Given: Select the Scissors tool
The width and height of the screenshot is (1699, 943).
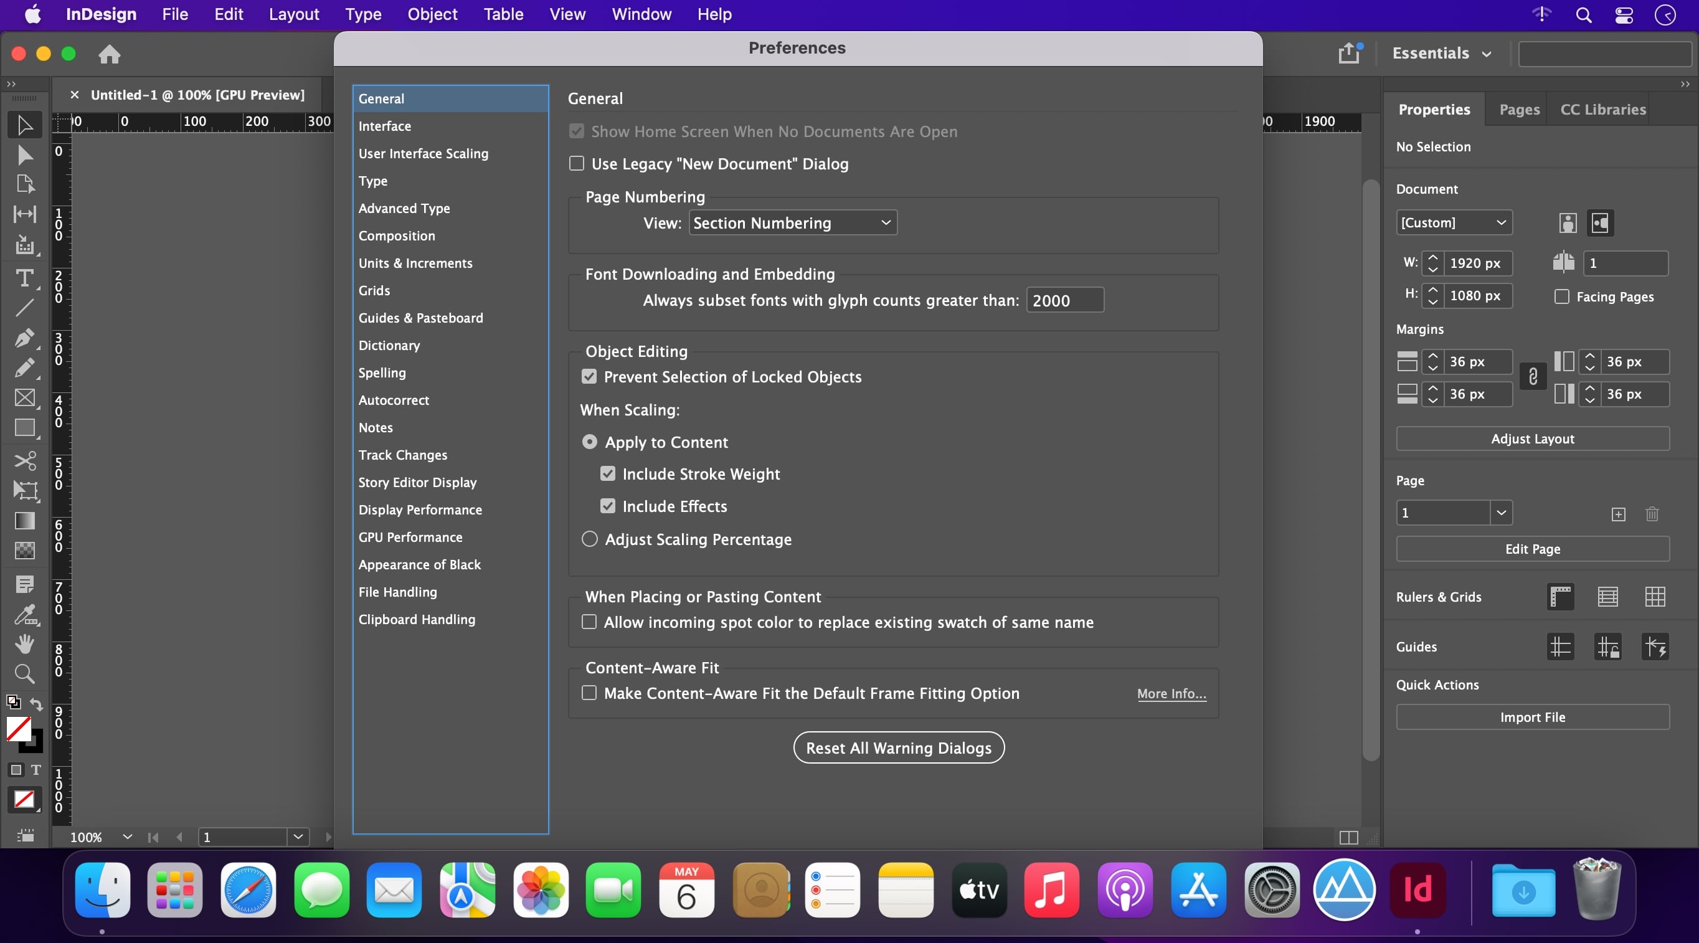Looking at the screenshot, I should [25, 460].
